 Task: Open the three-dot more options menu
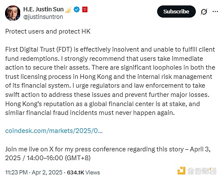(x=215, y=12)
